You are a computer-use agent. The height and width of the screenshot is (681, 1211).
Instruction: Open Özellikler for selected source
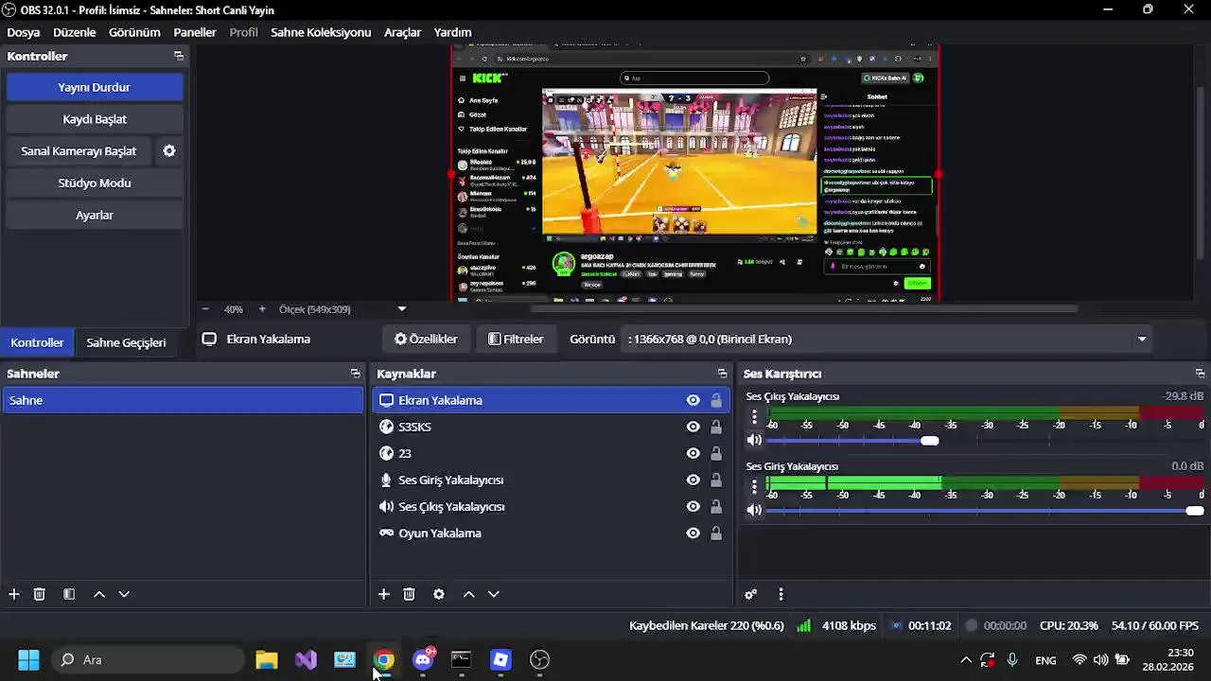[426, 339]
